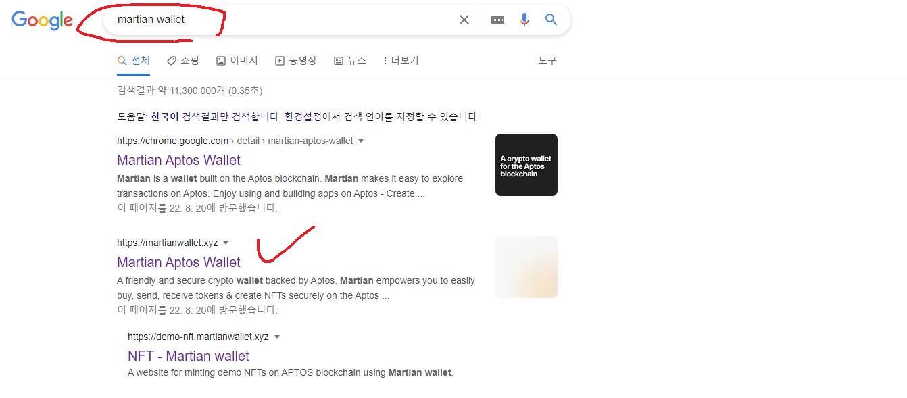Clear the search box with the X icon
The width and height of the screenshot is (907, 398).
(464, 20)
